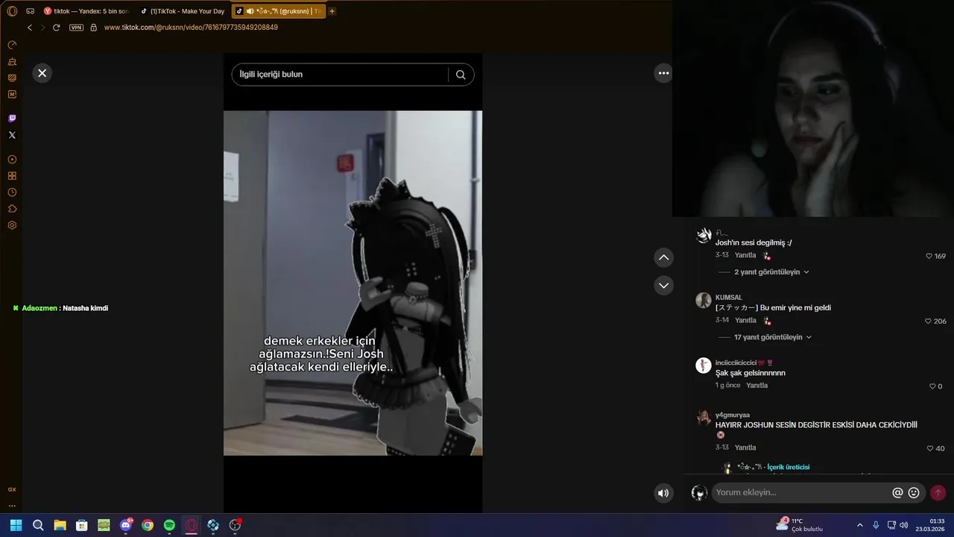Click the GX label in the sidebar
This screenshot has width=954, height=537.
click(x=12, y=490)
